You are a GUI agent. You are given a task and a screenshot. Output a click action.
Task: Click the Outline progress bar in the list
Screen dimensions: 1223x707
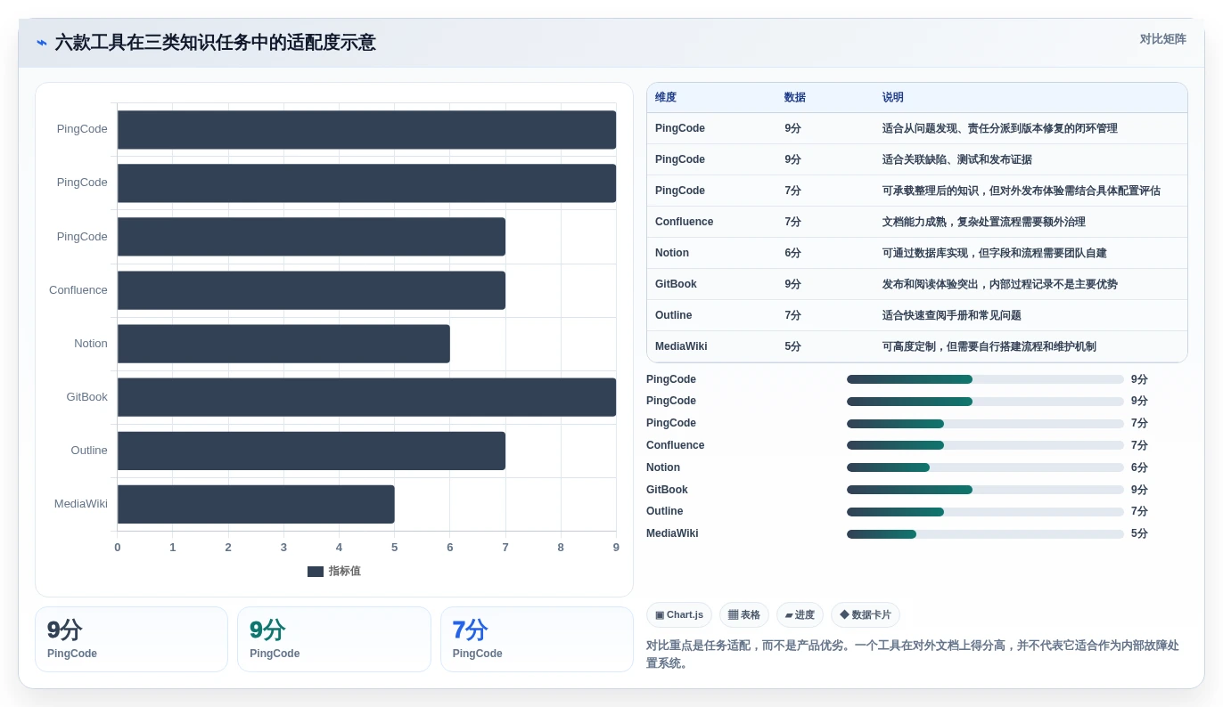tap(985, 512)
